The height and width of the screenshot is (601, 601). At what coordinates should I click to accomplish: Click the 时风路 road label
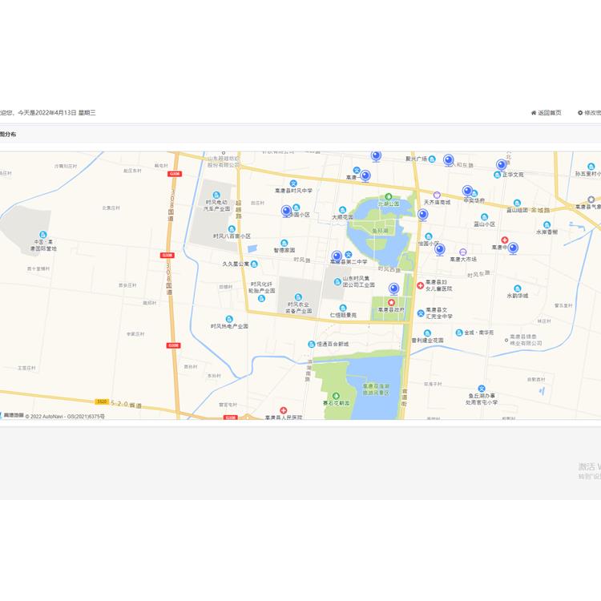click(302, 260)
